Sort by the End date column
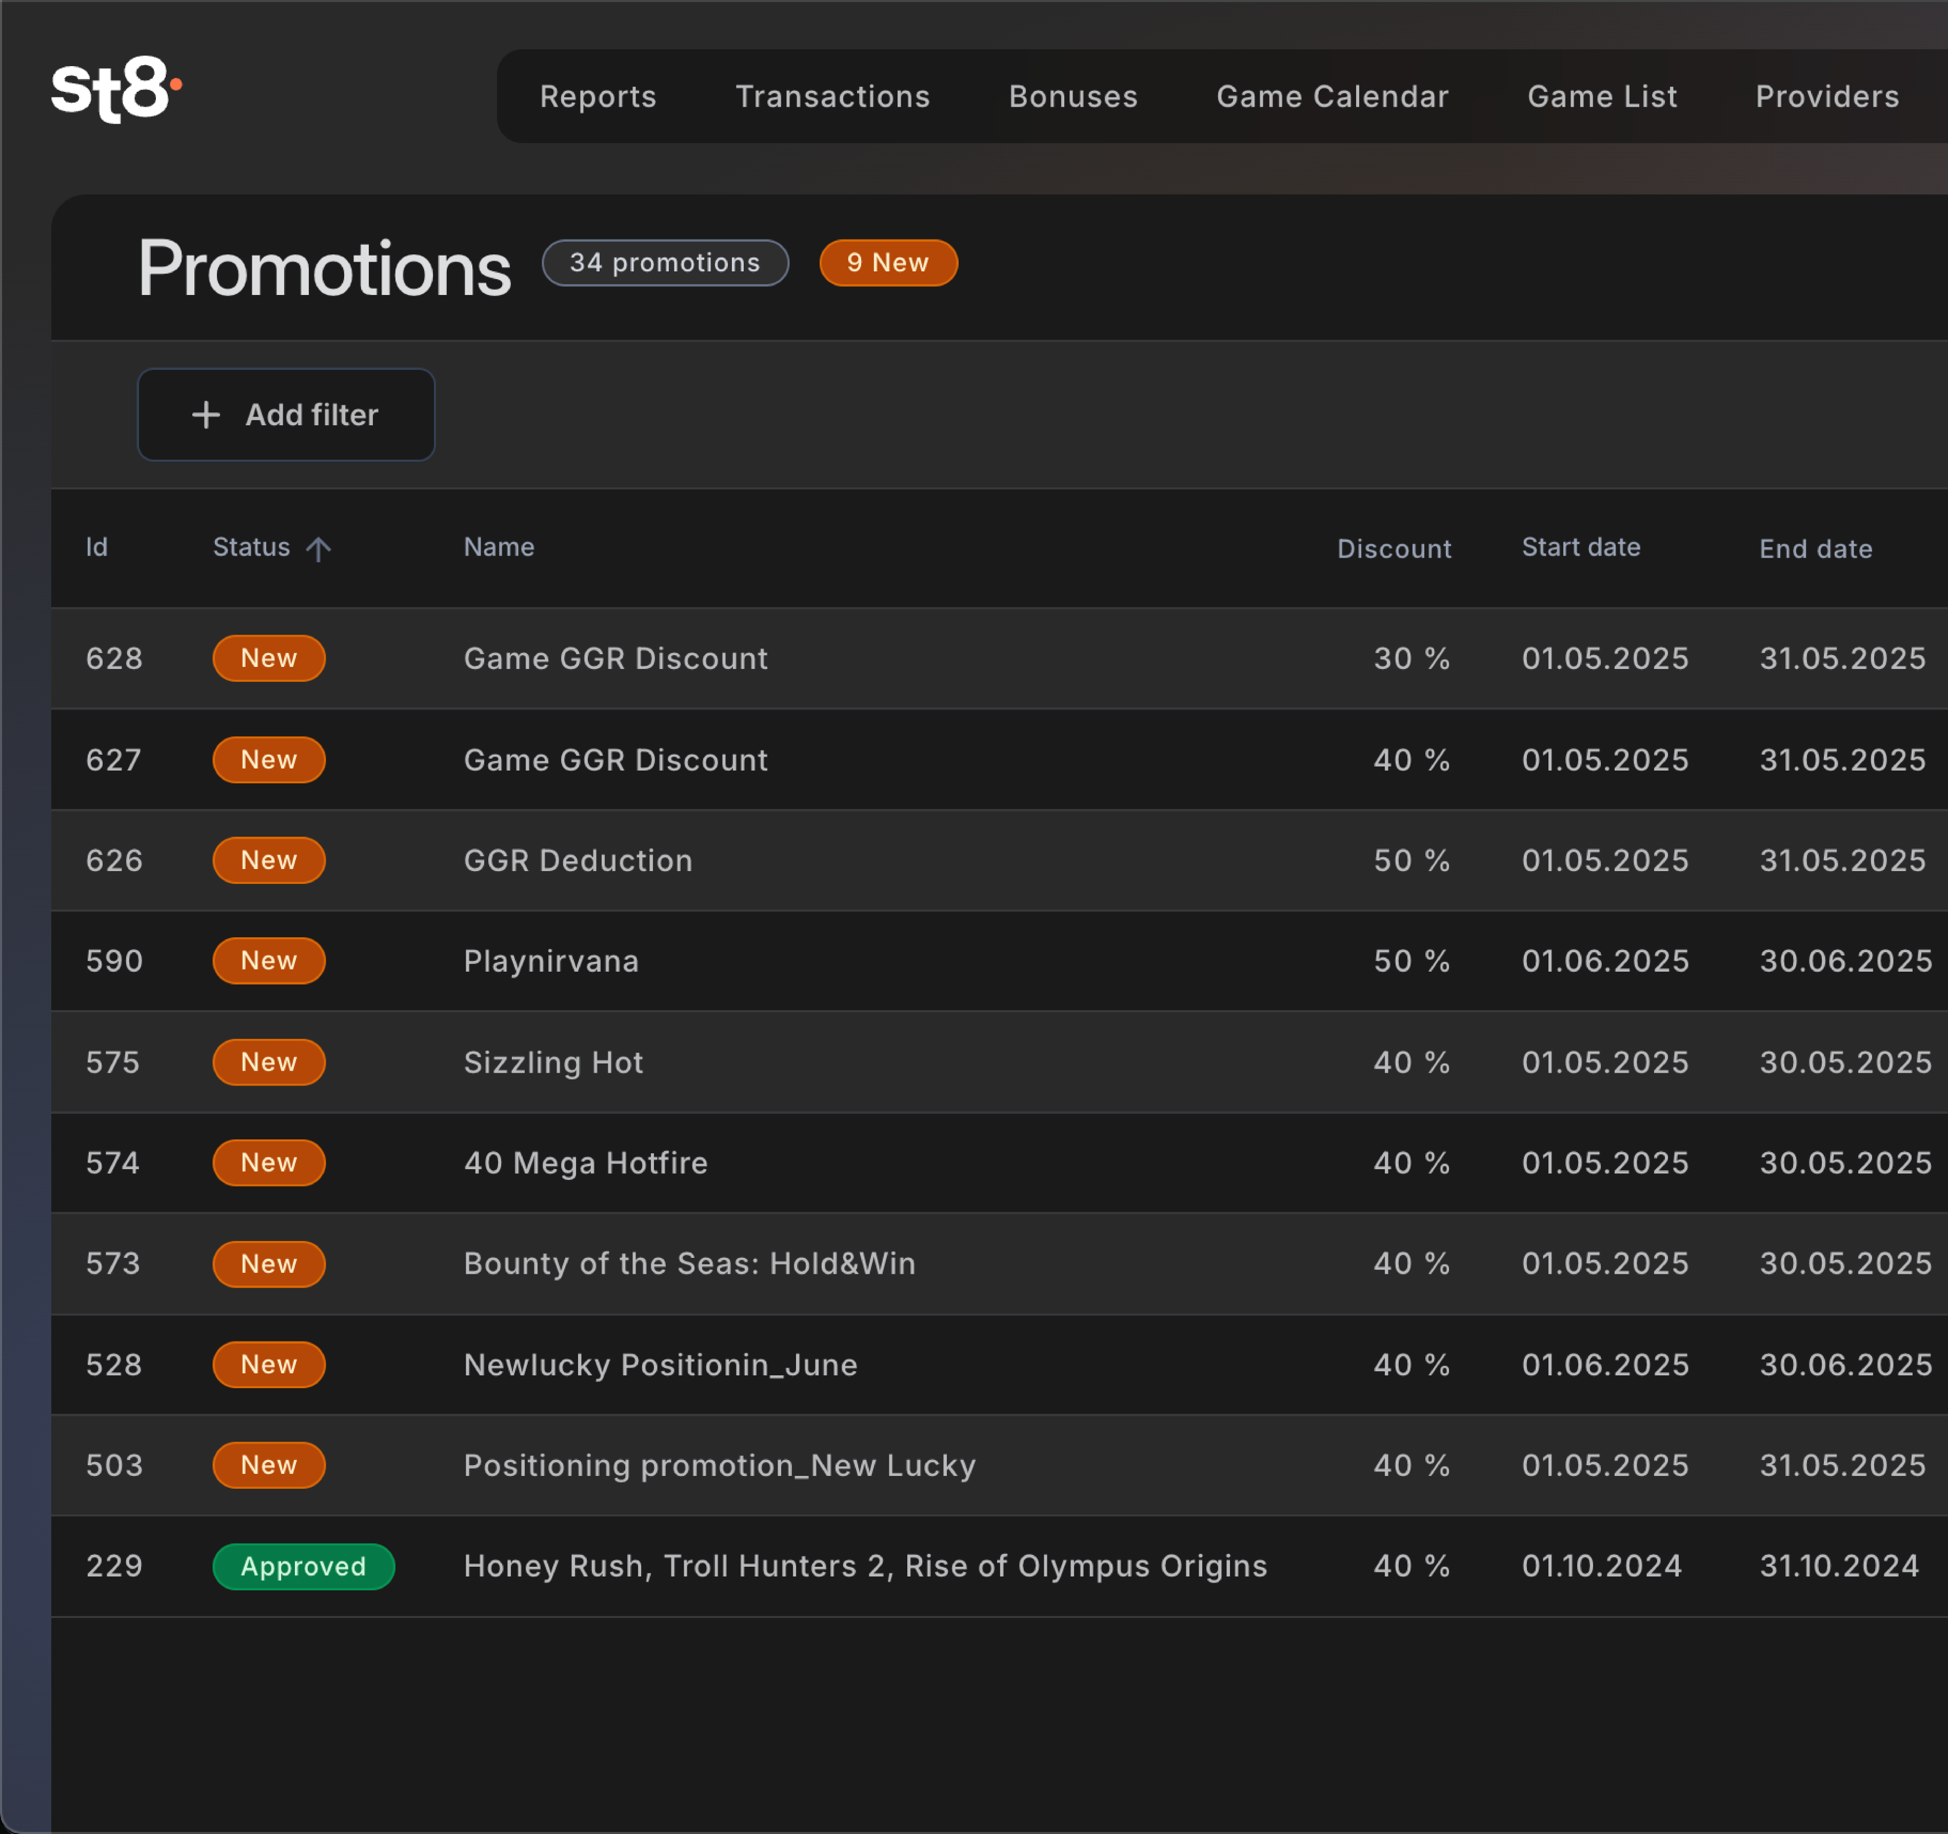Image resolution: width=1948 pixels, height=1834 pixels. coord(1815,549)
